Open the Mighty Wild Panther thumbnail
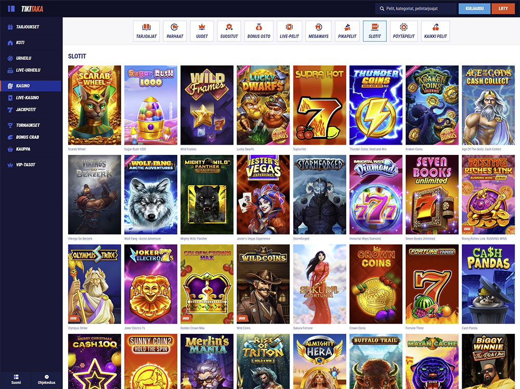The height and width of the screenshot is (389, 520). click(207, 194)
